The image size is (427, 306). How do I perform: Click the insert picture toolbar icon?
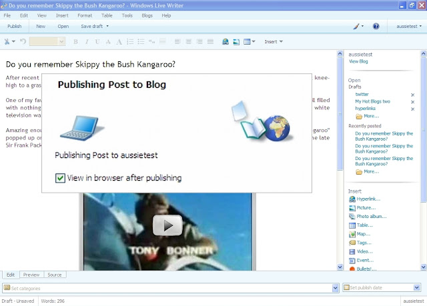[236, 41]
